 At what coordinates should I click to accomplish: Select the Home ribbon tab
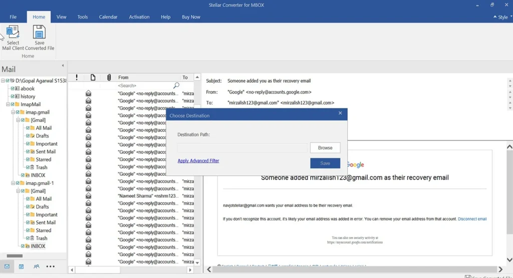(x=39, y=17)
